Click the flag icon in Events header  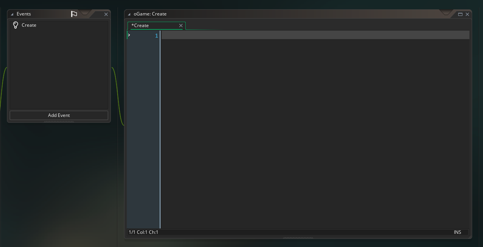coord(74,14)
